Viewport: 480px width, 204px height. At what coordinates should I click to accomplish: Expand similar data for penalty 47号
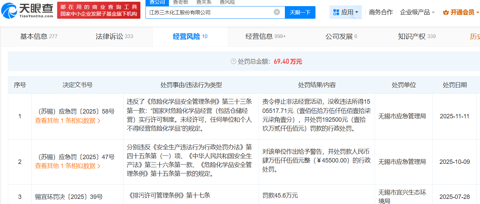[68, 166]
